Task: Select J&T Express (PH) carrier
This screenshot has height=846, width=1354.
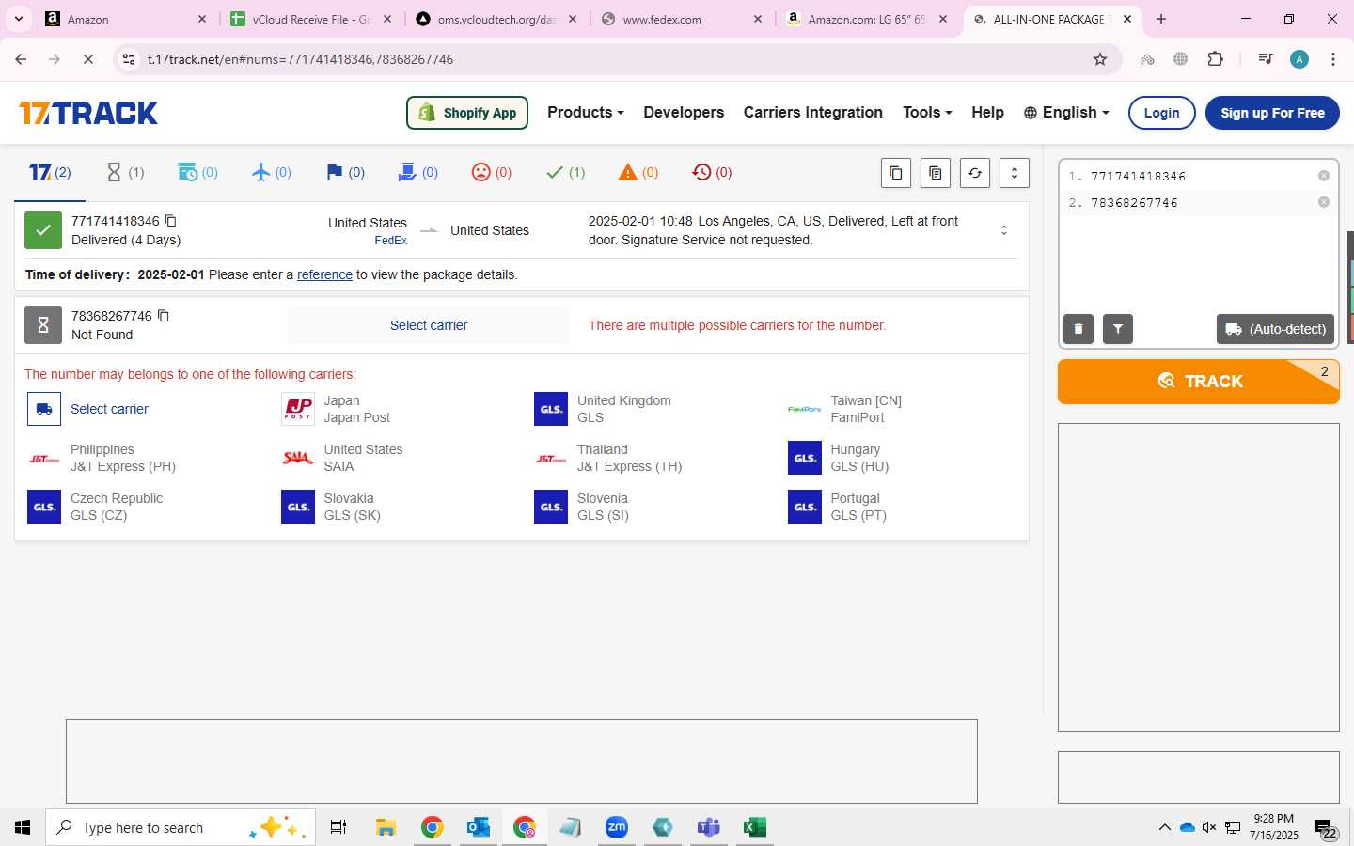Action: click(102, 458)
